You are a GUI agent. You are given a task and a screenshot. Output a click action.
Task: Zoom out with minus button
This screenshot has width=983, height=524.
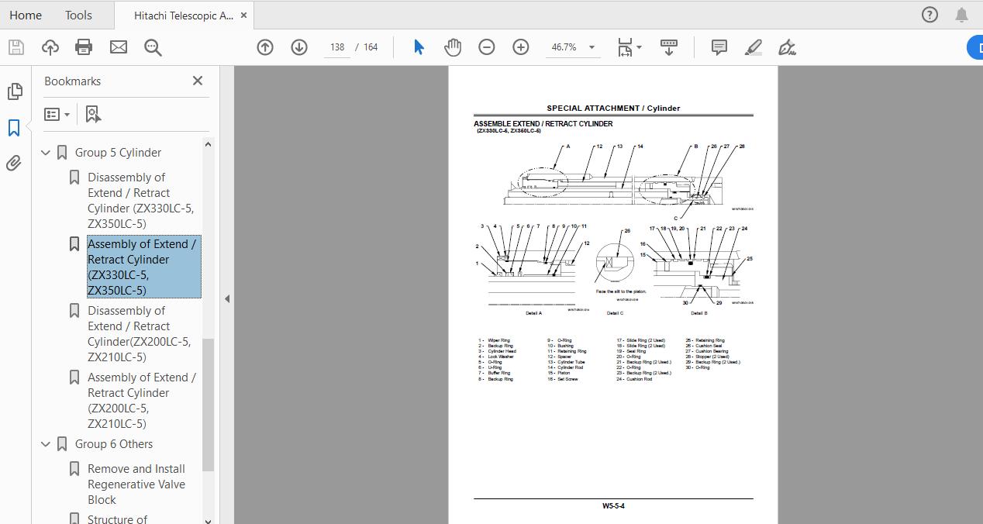click(487, 47)
